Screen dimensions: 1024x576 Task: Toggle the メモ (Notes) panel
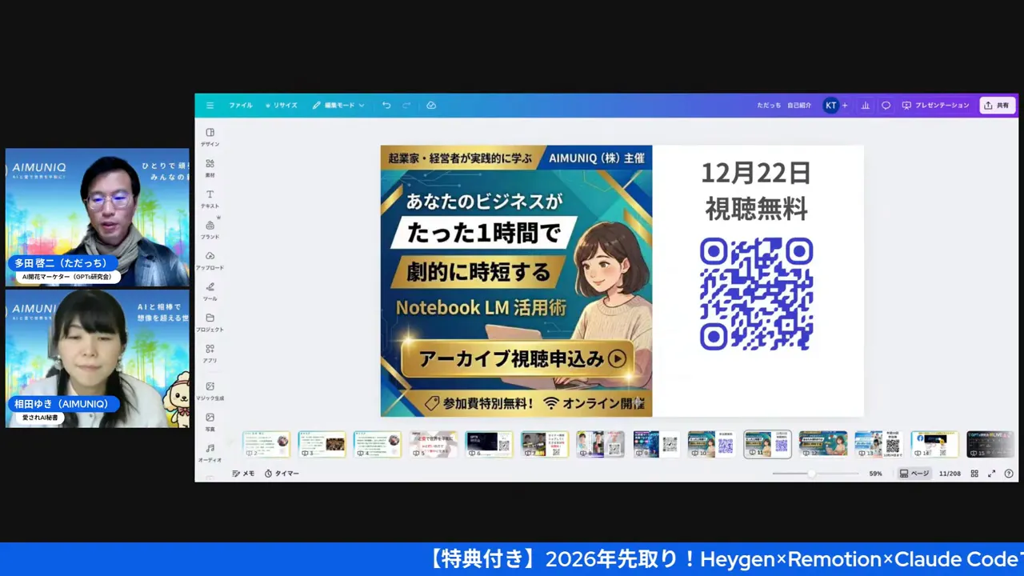pos(243,473)
